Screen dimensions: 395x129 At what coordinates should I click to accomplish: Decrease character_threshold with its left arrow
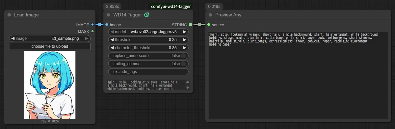pos(112,48)
